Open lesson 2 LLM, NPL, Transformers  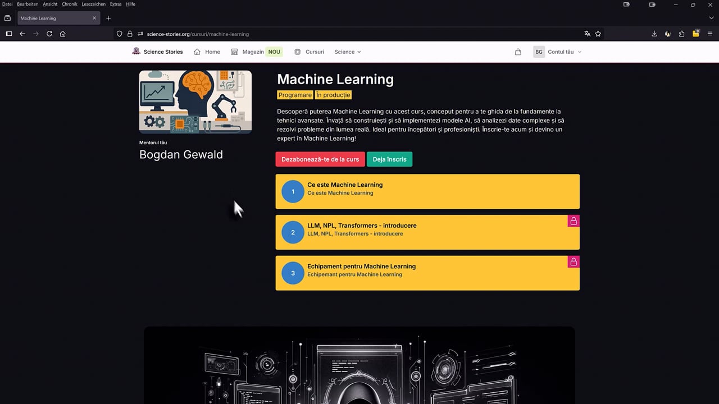tap(427, 232)
